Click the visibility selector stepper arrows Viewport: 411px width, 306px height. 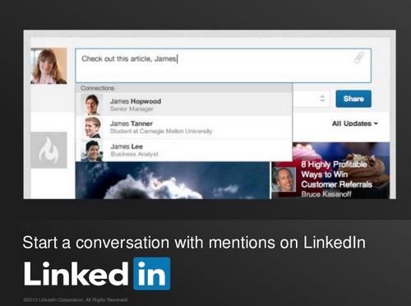tap(322, 99)
